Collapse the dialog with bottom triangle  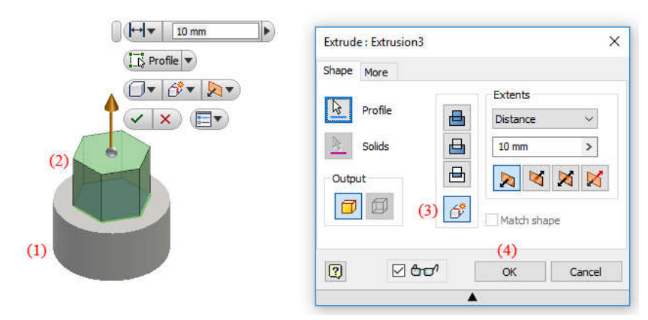pos(473,298)
